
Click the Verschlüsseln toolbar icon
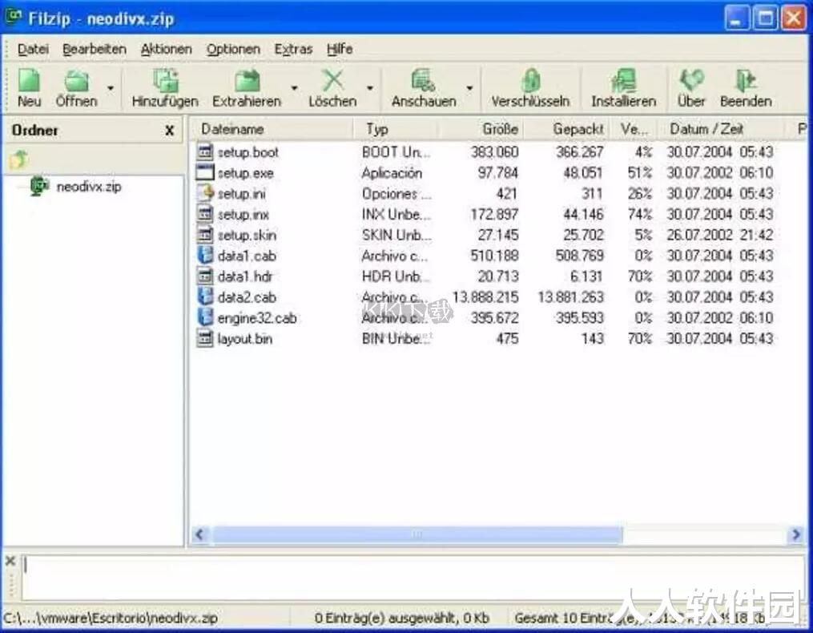(530, 81)
